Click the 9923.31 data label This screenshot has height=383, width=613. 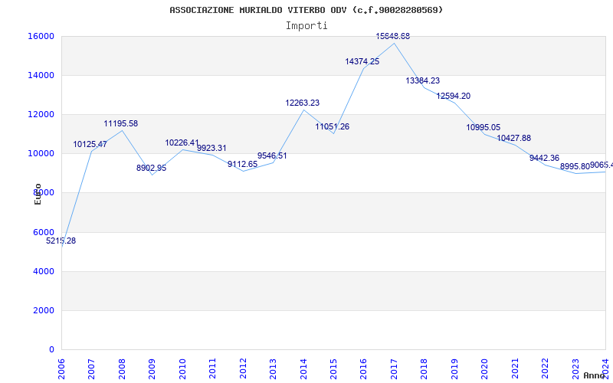(211, 148)
